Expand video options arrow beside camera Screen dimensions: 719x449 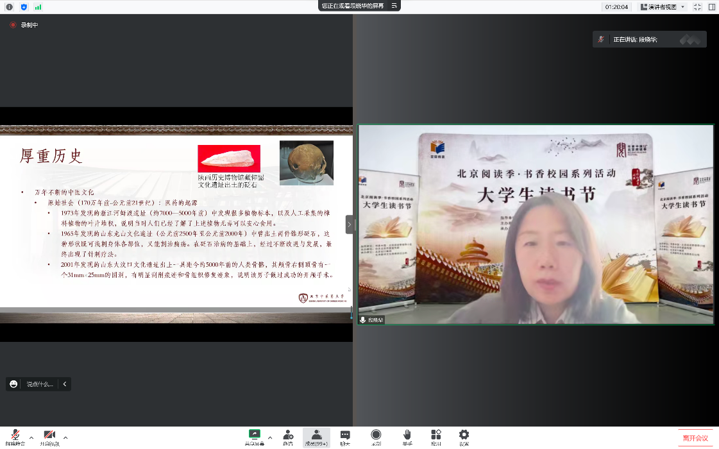coord(65,437)
